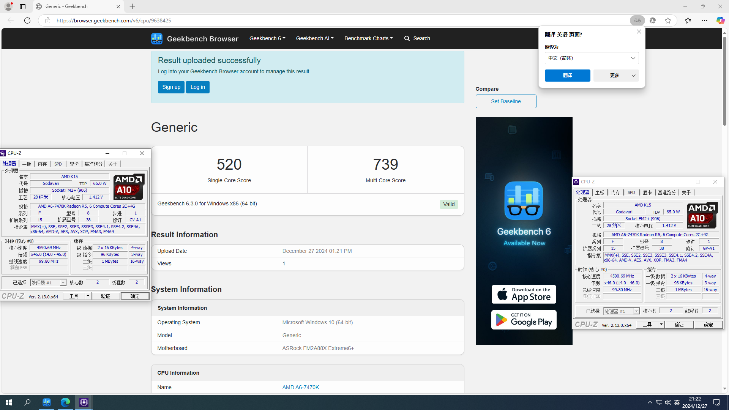Add this page to favorites star icon
The height and width of the screenshot is (410, 729).
pyautogui.click(x=668, y=20)
